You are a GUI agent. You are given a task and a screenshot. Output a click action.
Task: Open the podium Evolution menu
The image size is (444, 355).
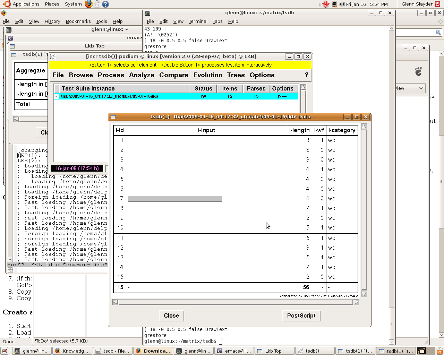(x=208, y=75)
